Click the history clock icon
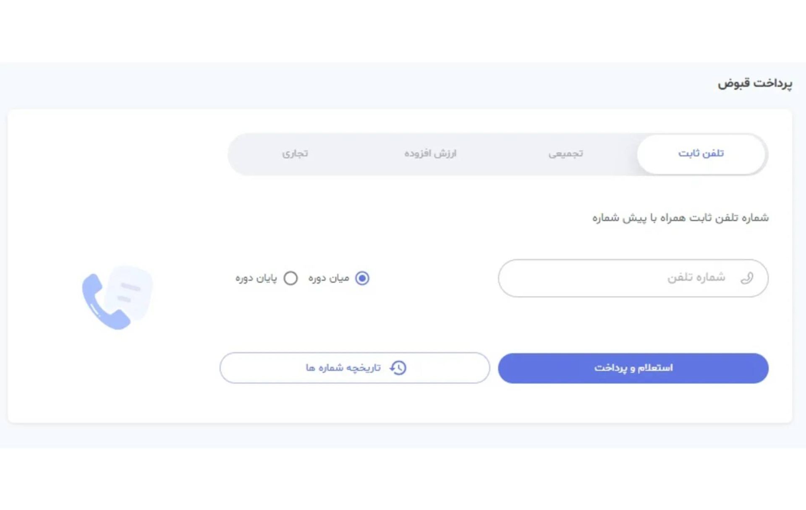Image resolution: width=806 pixels, height=510 pixels. 398,367
